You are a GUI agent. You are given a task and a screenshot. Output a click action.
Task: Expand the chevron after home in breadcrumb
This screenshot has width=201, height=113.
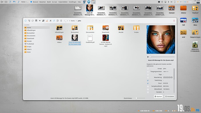click(76, 21)
